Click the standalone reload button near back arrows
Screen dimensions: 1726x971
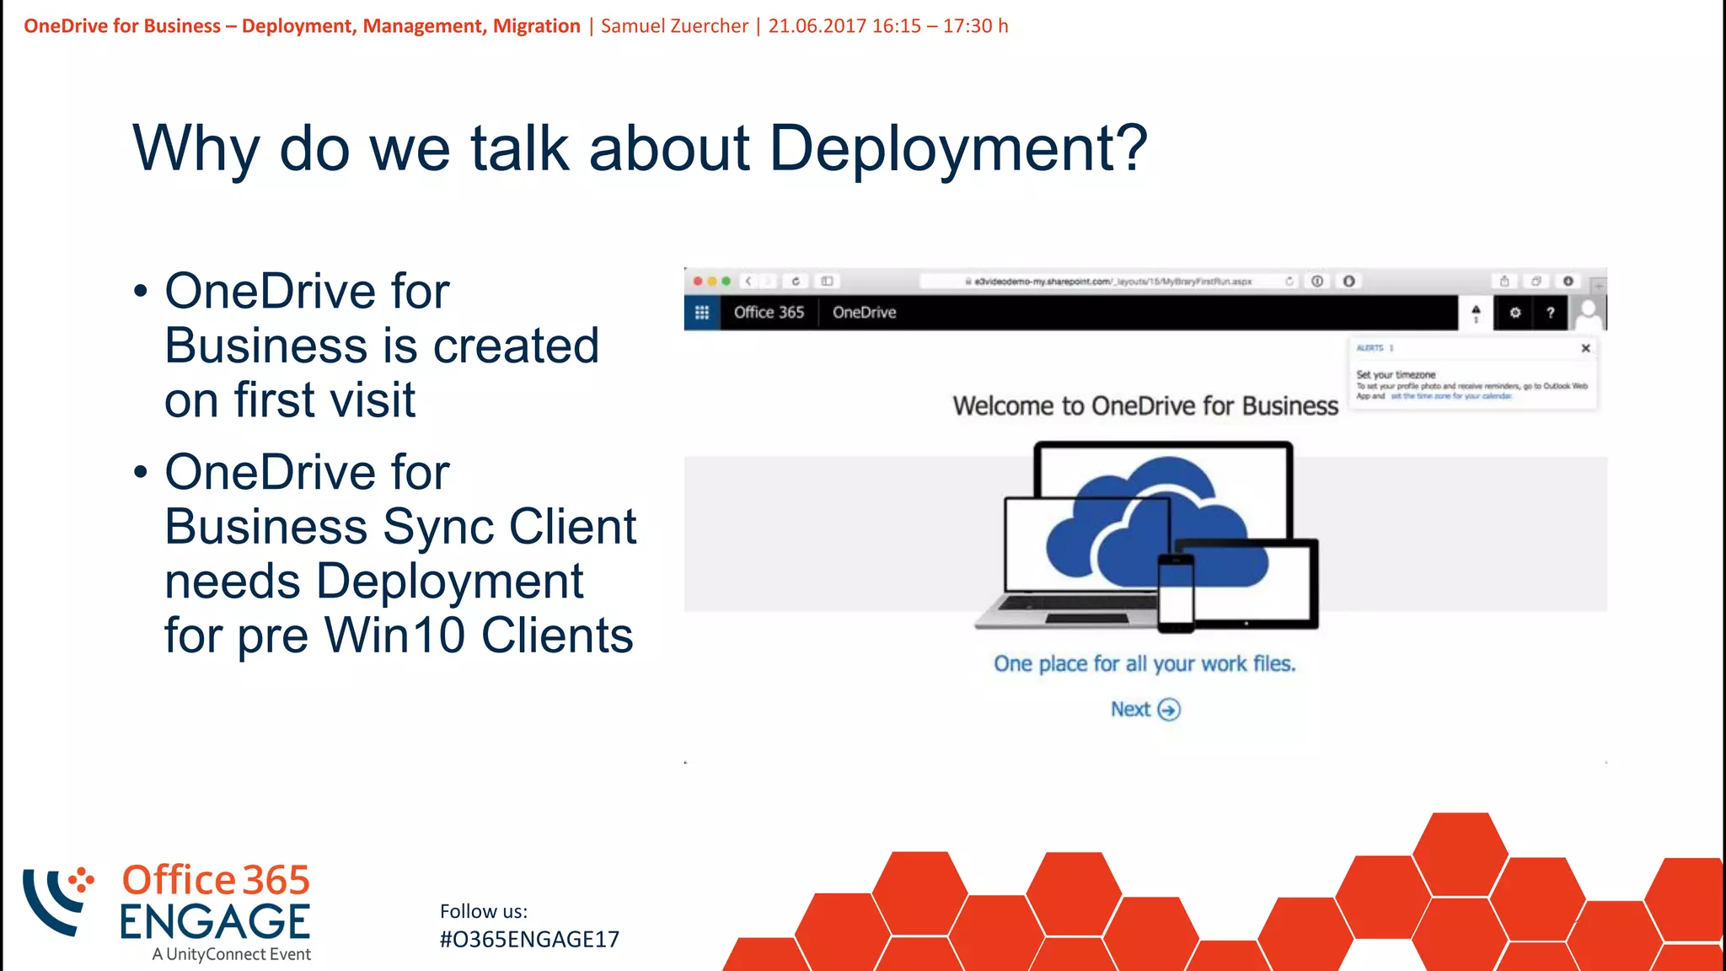click(x=796, y=282)
